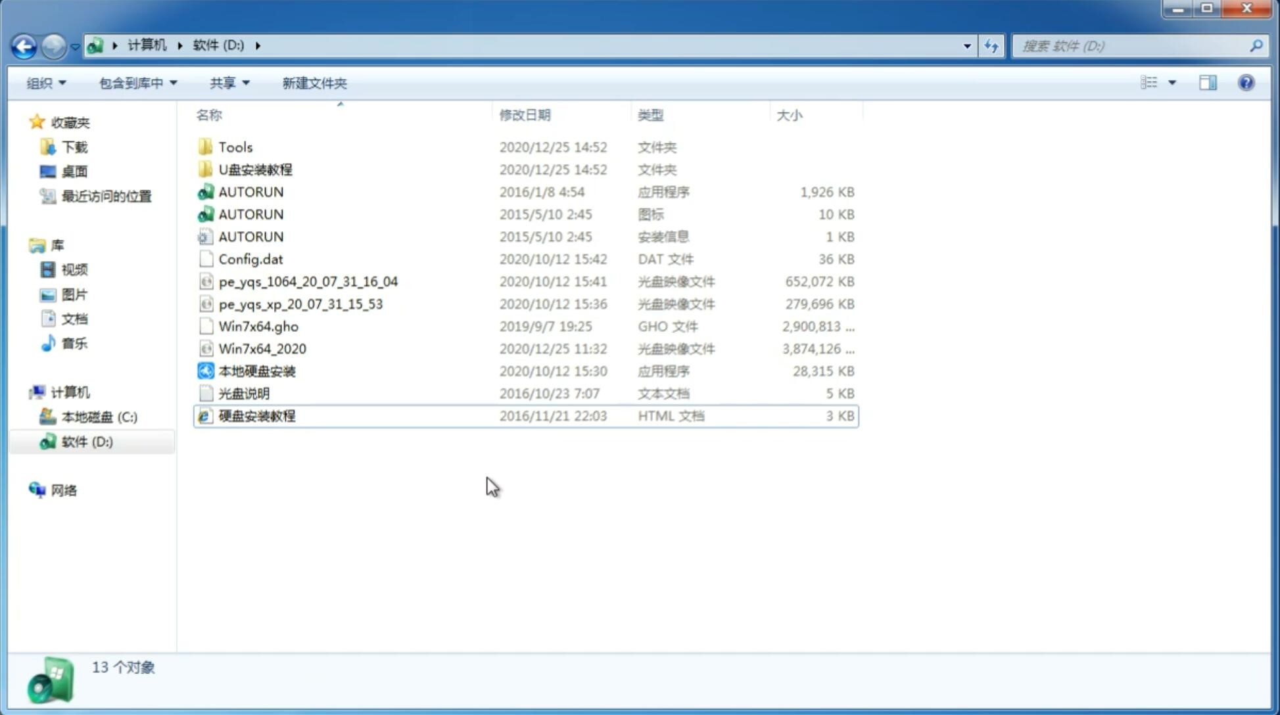Select 新建文件夹 button on toolbar
Image resolution: width=1280 pixels, height=715 pixels.
pos(314,83)
